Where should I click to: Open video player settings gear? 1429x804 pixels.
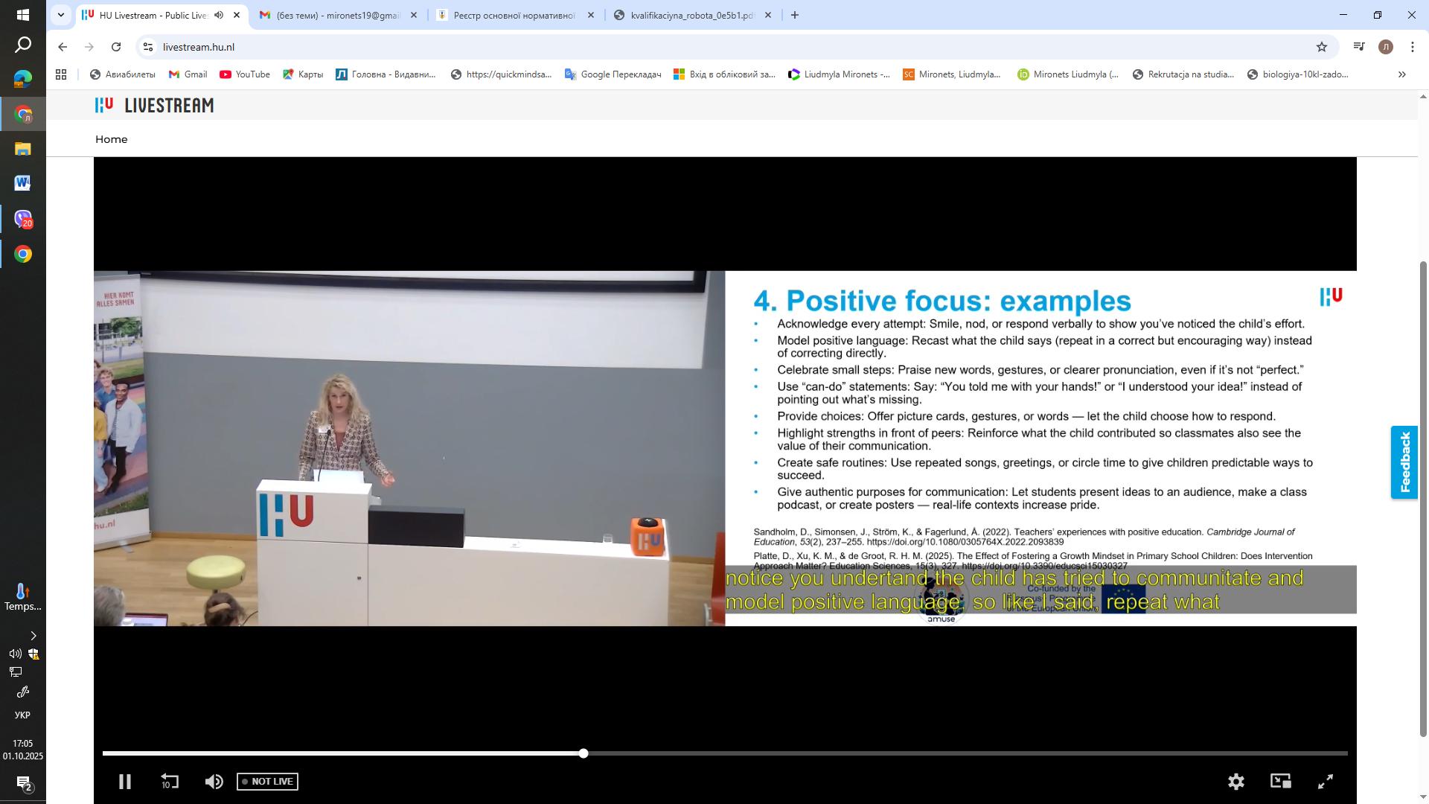(x=1235, y=782)
